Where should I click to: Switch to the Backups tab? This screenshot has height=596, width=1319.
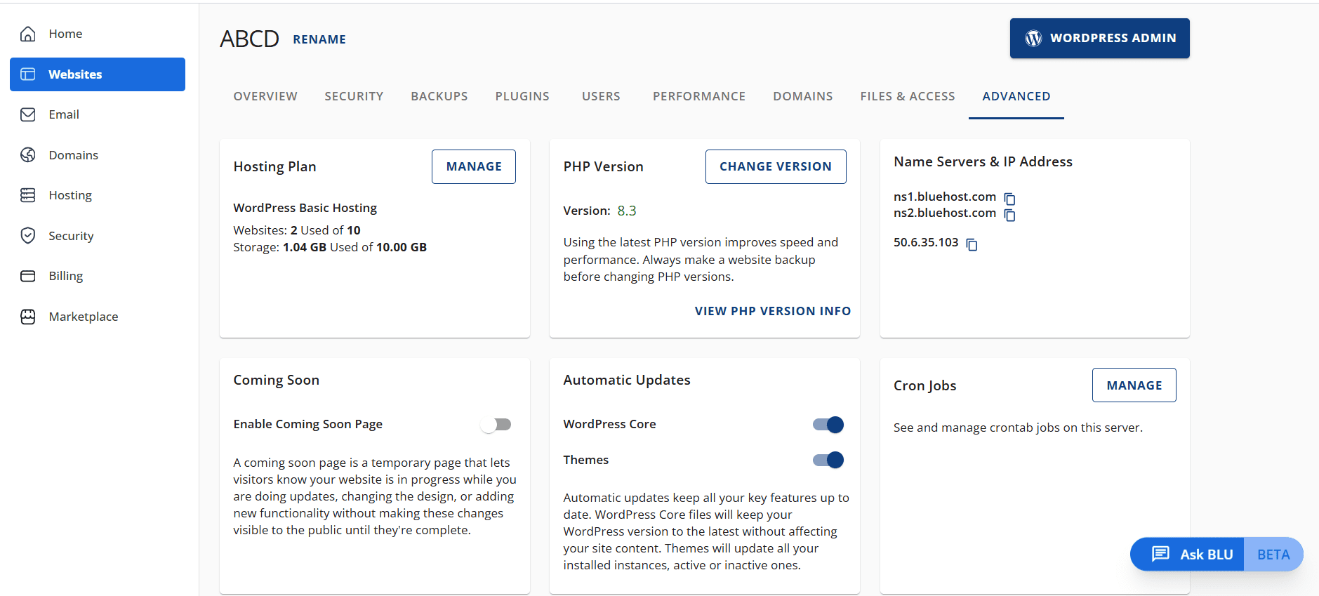tap(439, 96)
